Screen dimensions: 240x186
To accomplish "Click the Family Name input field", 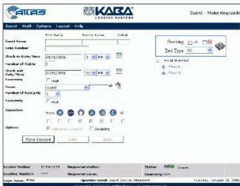I will point(100,42).
